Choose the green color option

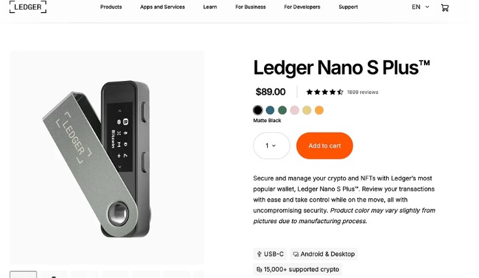click(x=282, y=110)
